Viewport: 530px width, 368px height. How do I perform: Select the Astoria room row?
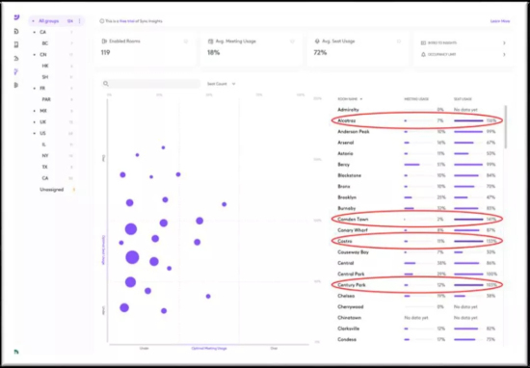pyautogui.click(x=417, y=153)
